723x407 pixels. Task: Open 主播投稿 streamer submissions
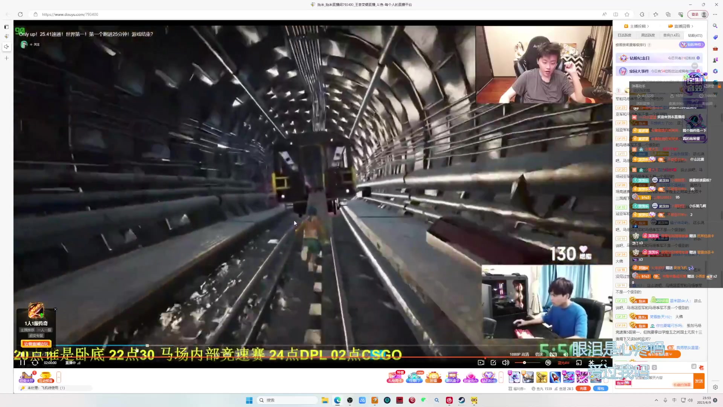637,26
